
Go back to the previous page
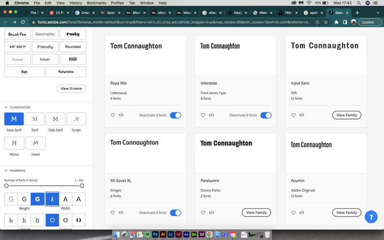tap(6, 22)
